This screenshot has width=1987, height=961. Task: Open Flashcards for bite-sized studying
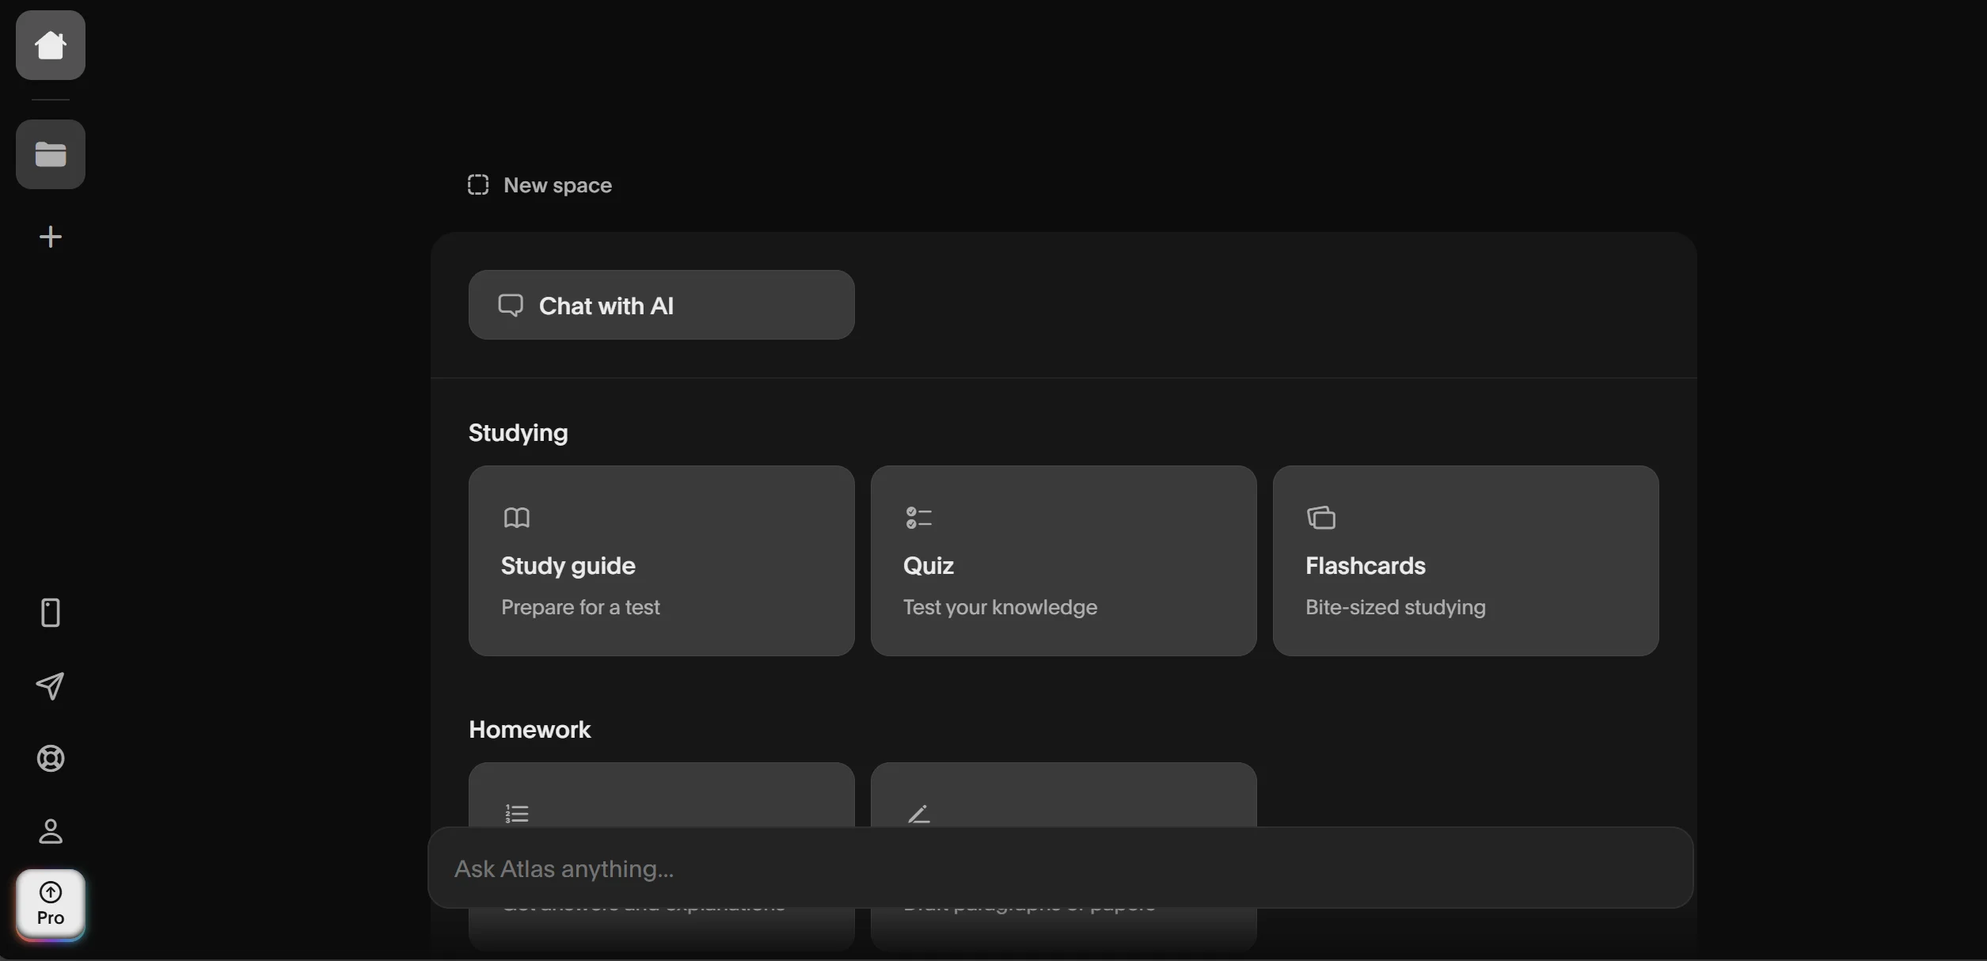point(1466,560)
